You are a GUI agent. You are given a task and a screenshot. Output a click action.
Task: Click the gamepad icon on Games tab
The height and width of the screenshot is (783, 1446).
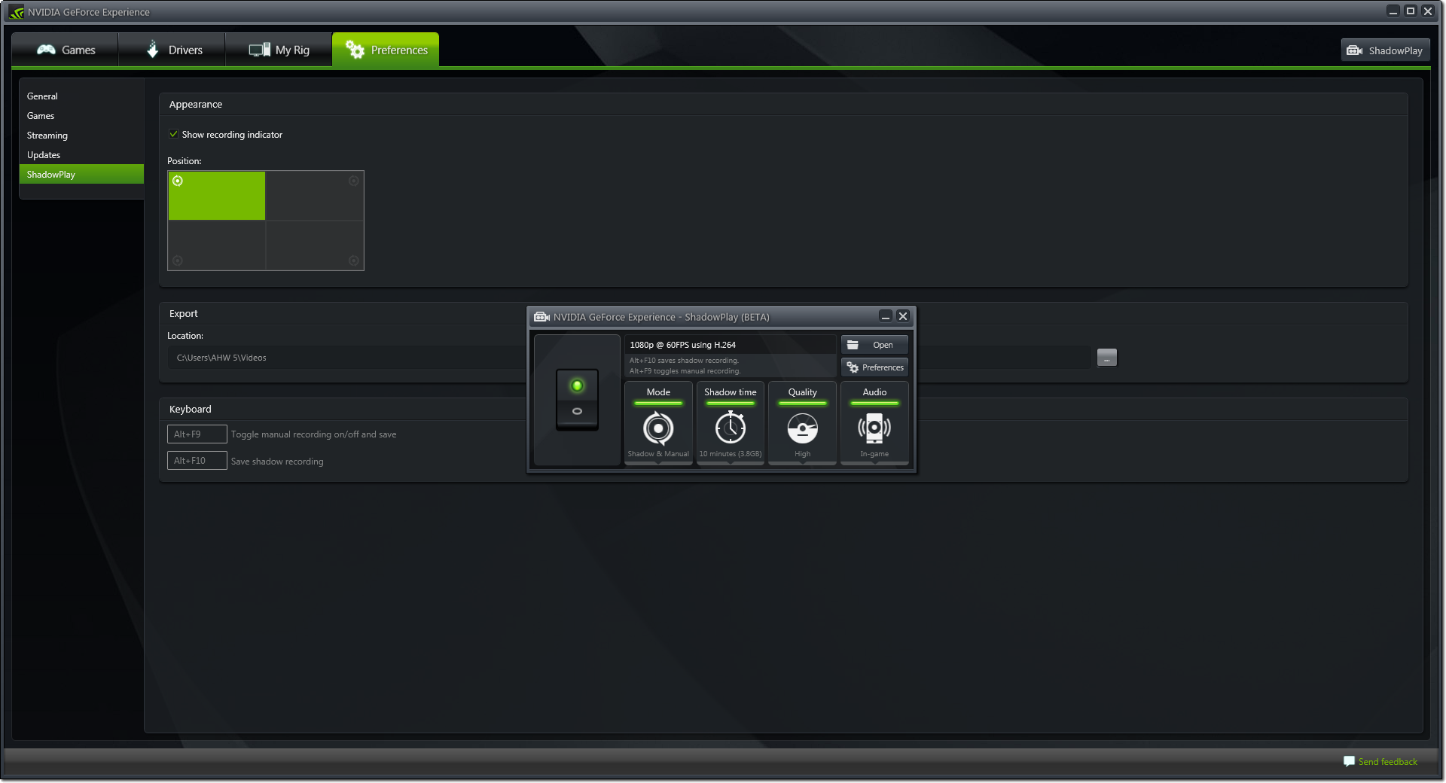click(x=46, y=50)
